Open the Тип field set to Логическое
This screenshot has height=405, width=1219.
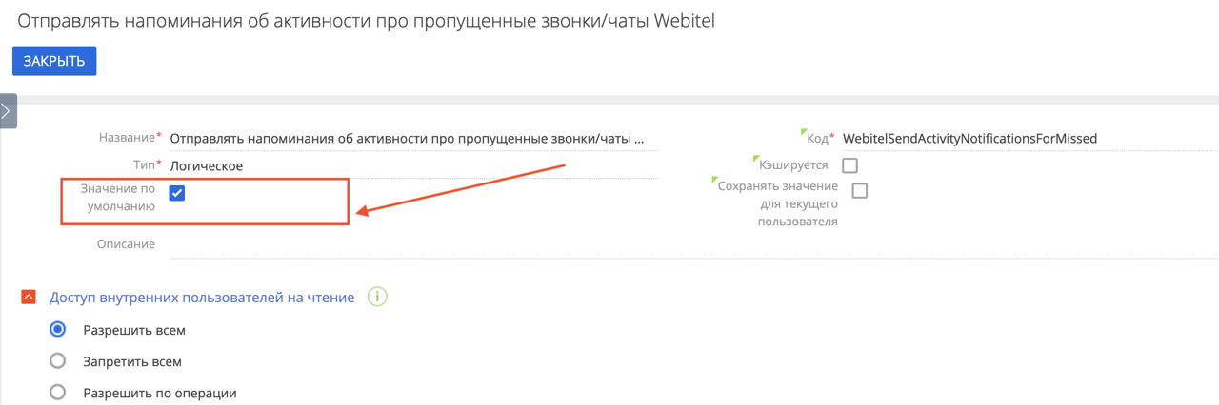point(413,166)
